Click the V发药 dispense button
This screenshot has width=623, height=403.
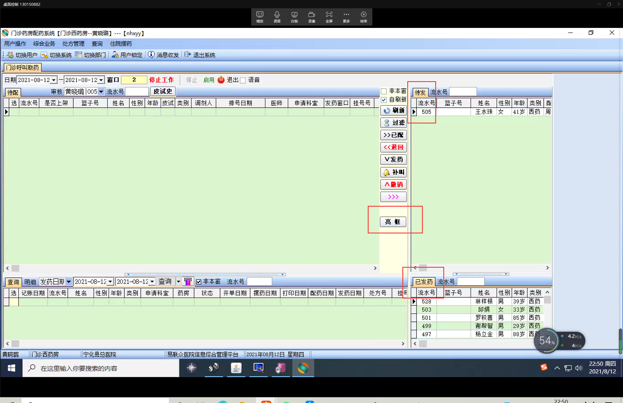[393, 159]
